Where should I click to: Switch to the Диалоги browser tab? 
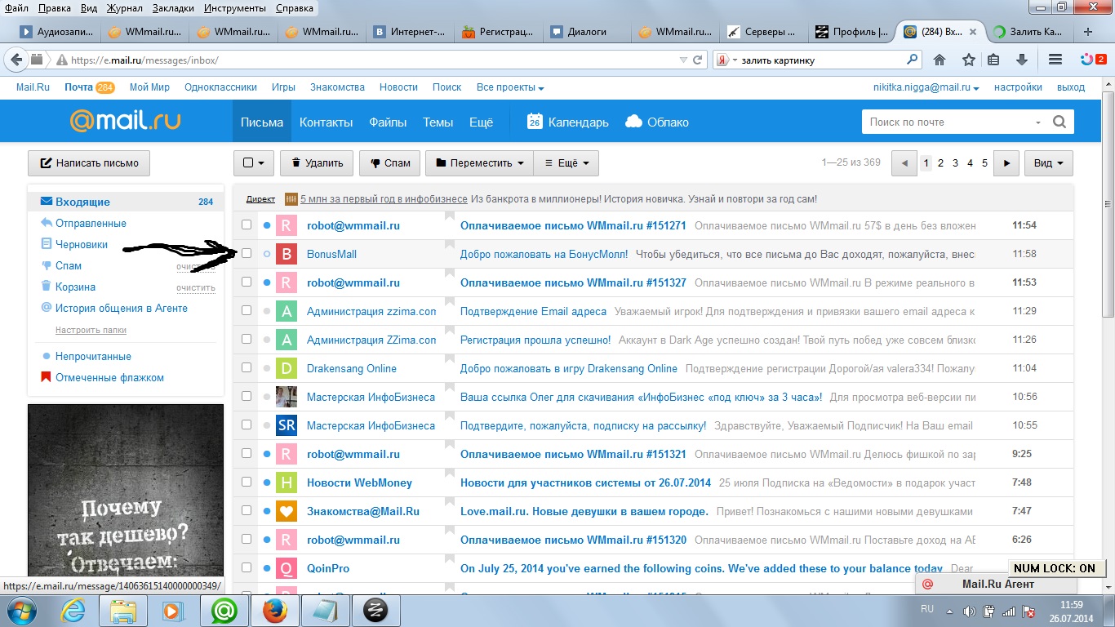[587, 33]
